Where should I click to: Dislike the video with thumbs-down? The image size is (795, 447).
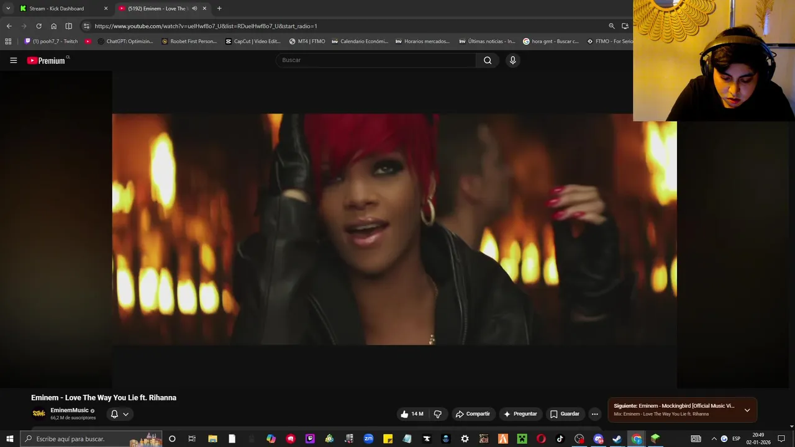pos(438,414)
